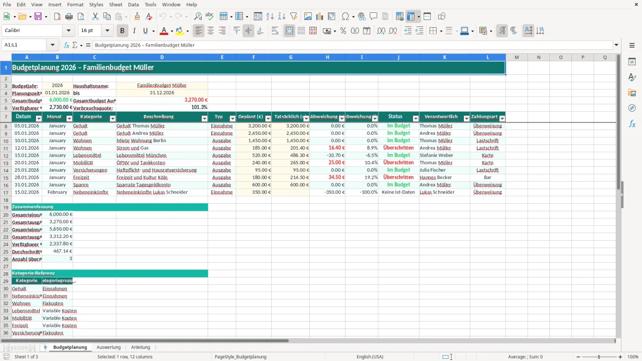
Task: Insert a chart using the chart icon
Action: [320, 17]
